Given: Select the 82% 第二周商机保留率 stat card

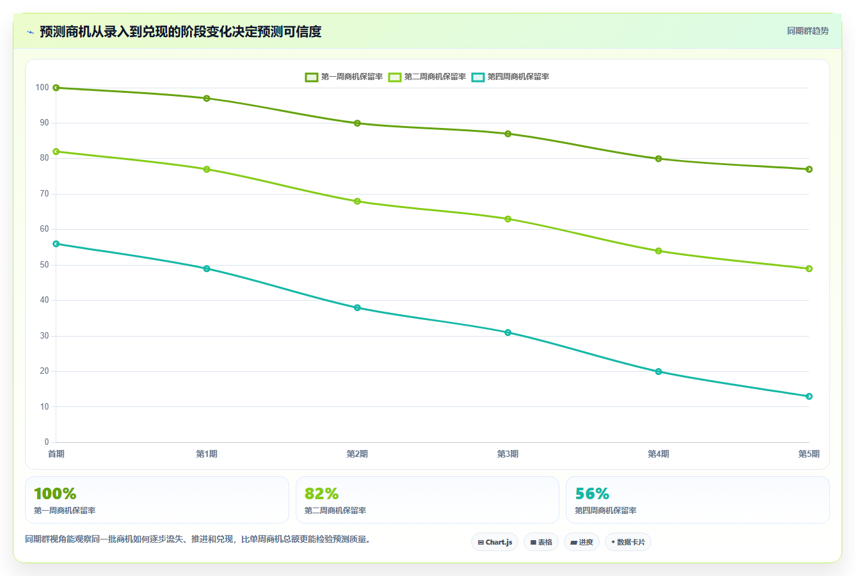Looking at the screenshot, I should tap(427, 500).
